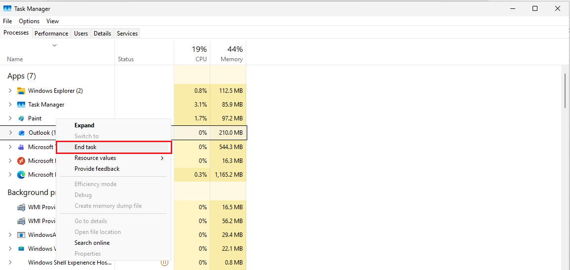This screenshot has width=570, height=270.
Task: Sort by the Memory column header
Action: [x=228, y=53]
